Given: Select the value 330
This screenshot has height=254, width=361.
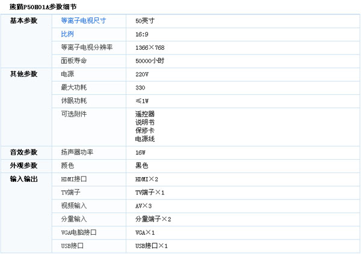Looking at the screenshot, I should click(x=140, y=88).
